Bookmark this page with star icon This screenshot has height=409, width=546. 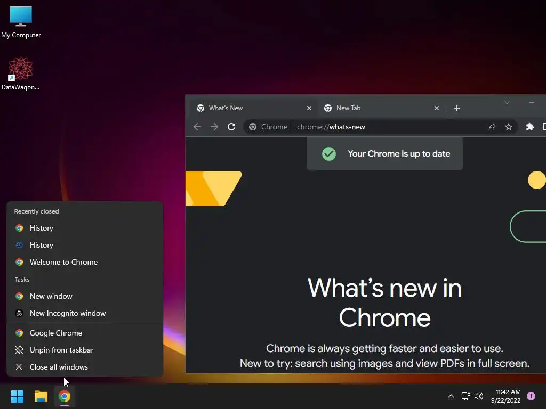(x=508, y=127)
